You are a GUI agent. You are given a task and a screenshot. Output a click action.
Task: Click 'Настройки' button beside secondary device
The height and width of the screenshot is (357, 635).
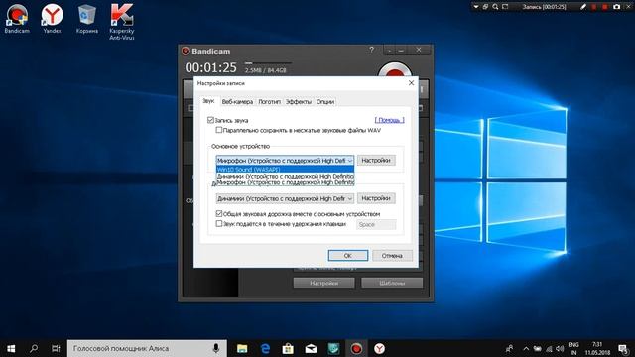[376, 198]
